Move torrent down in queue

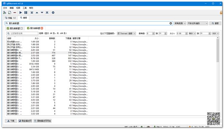click(x=42, y=13)
